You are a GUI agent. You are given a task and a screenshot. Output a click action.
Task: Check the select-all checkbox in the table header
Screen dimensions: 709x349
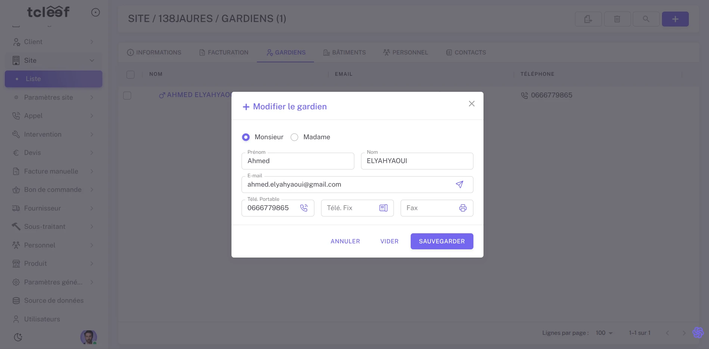point(130,74)
